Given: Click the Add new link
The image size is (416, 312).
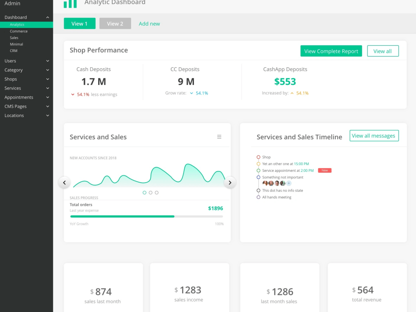Looking at the screenshot, I should [x=149, y=24].
